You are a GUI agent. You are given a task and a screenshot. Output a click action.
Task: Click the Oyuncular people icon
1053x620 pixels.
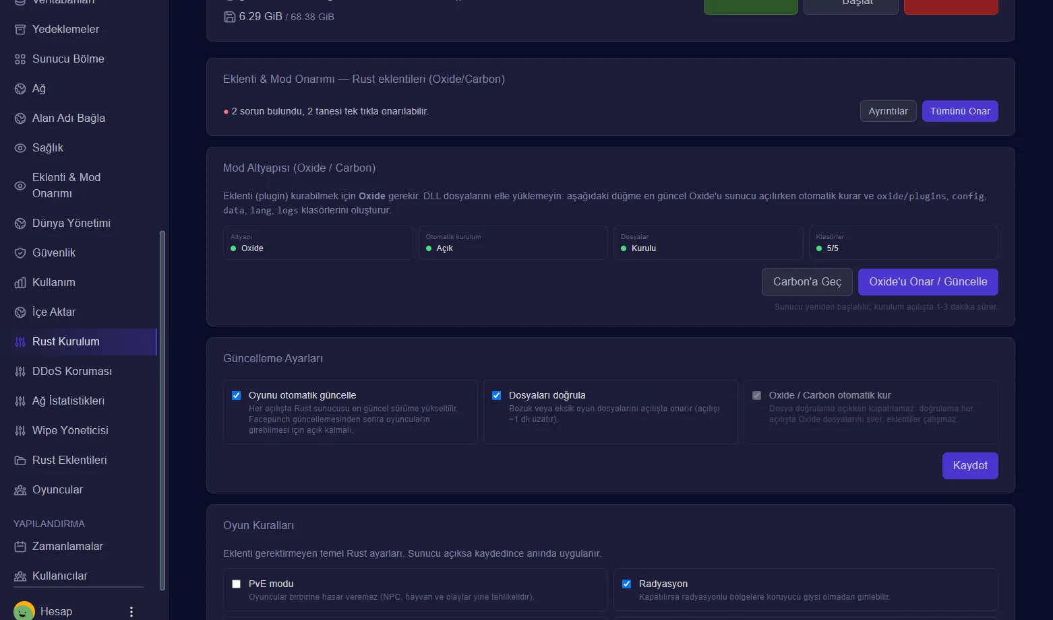pos(20,490)
